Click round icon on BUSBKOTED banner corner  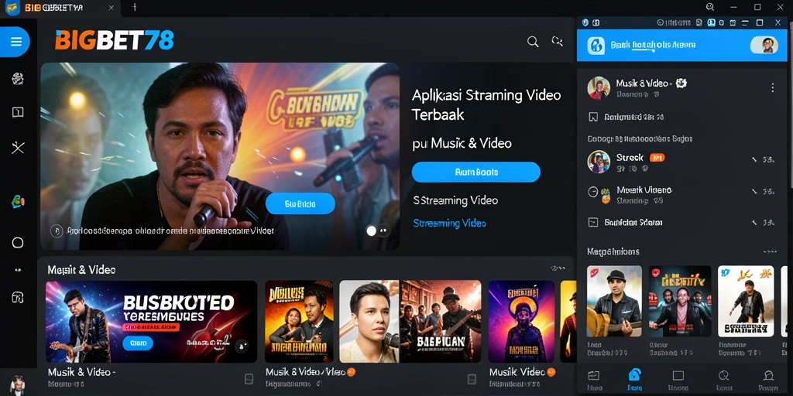click(242, 346)
